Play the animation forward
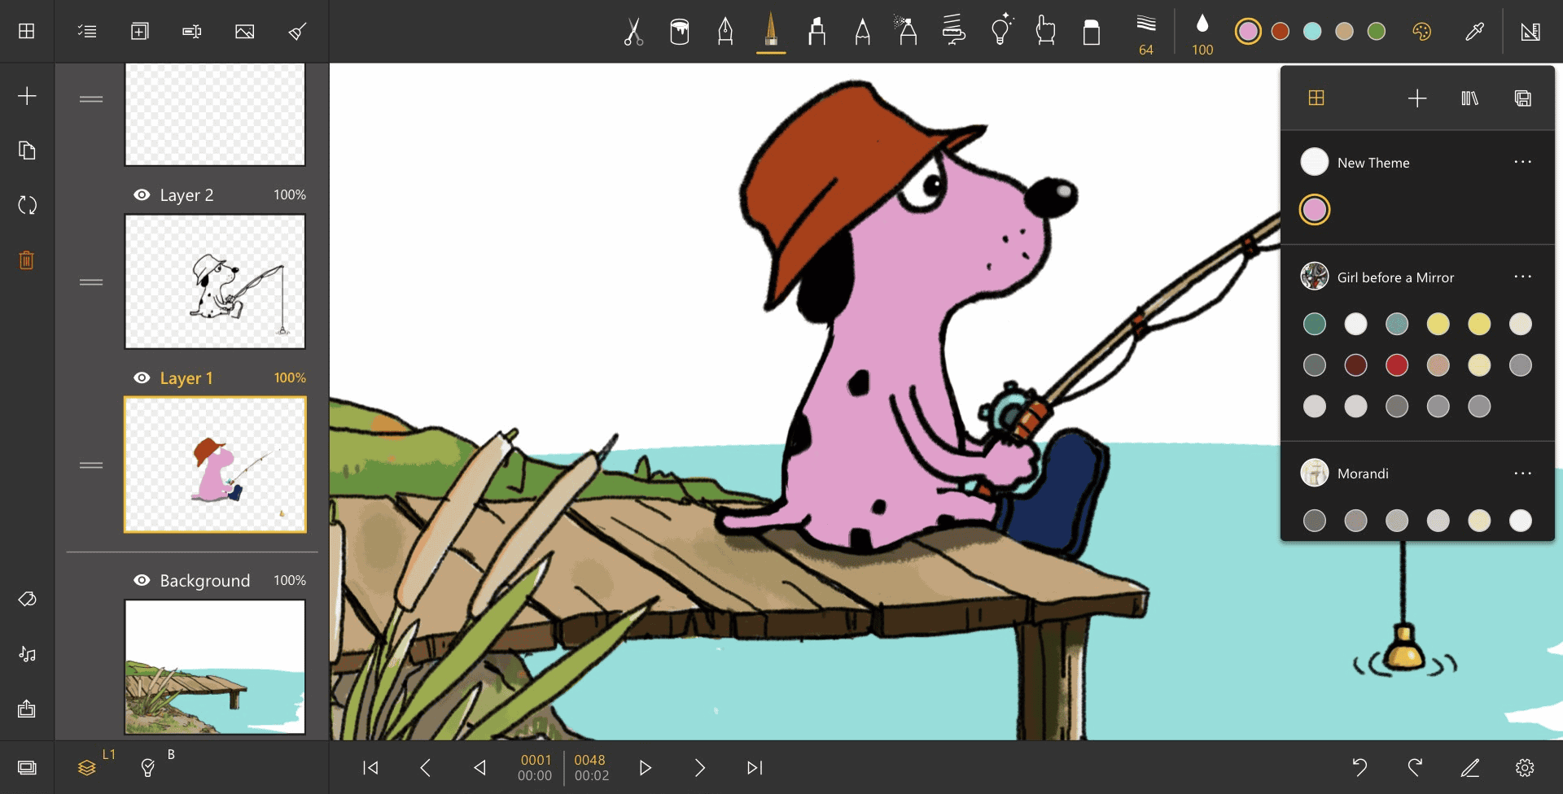This screenshot has width=1563, height=794. pos(645,767)
